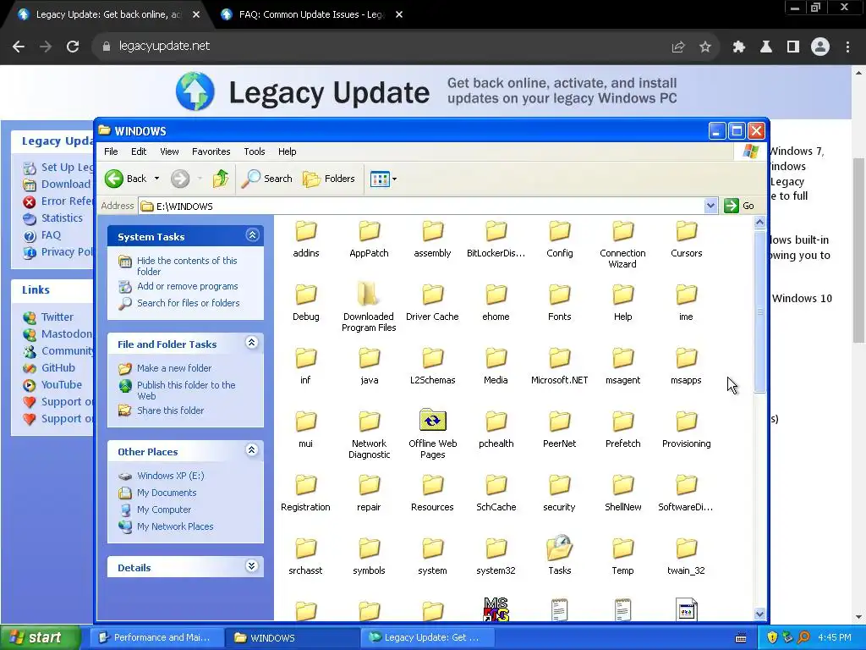Open Chrome extensions puzzle icon

click(x=738, y=47)
